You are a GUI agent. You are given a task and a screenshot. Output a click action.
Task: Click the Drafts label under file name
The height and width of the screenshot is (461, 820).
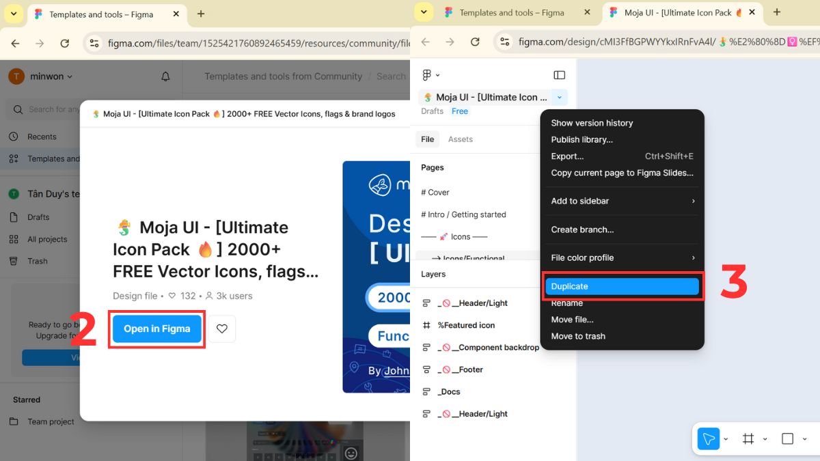tap(433, 111)
